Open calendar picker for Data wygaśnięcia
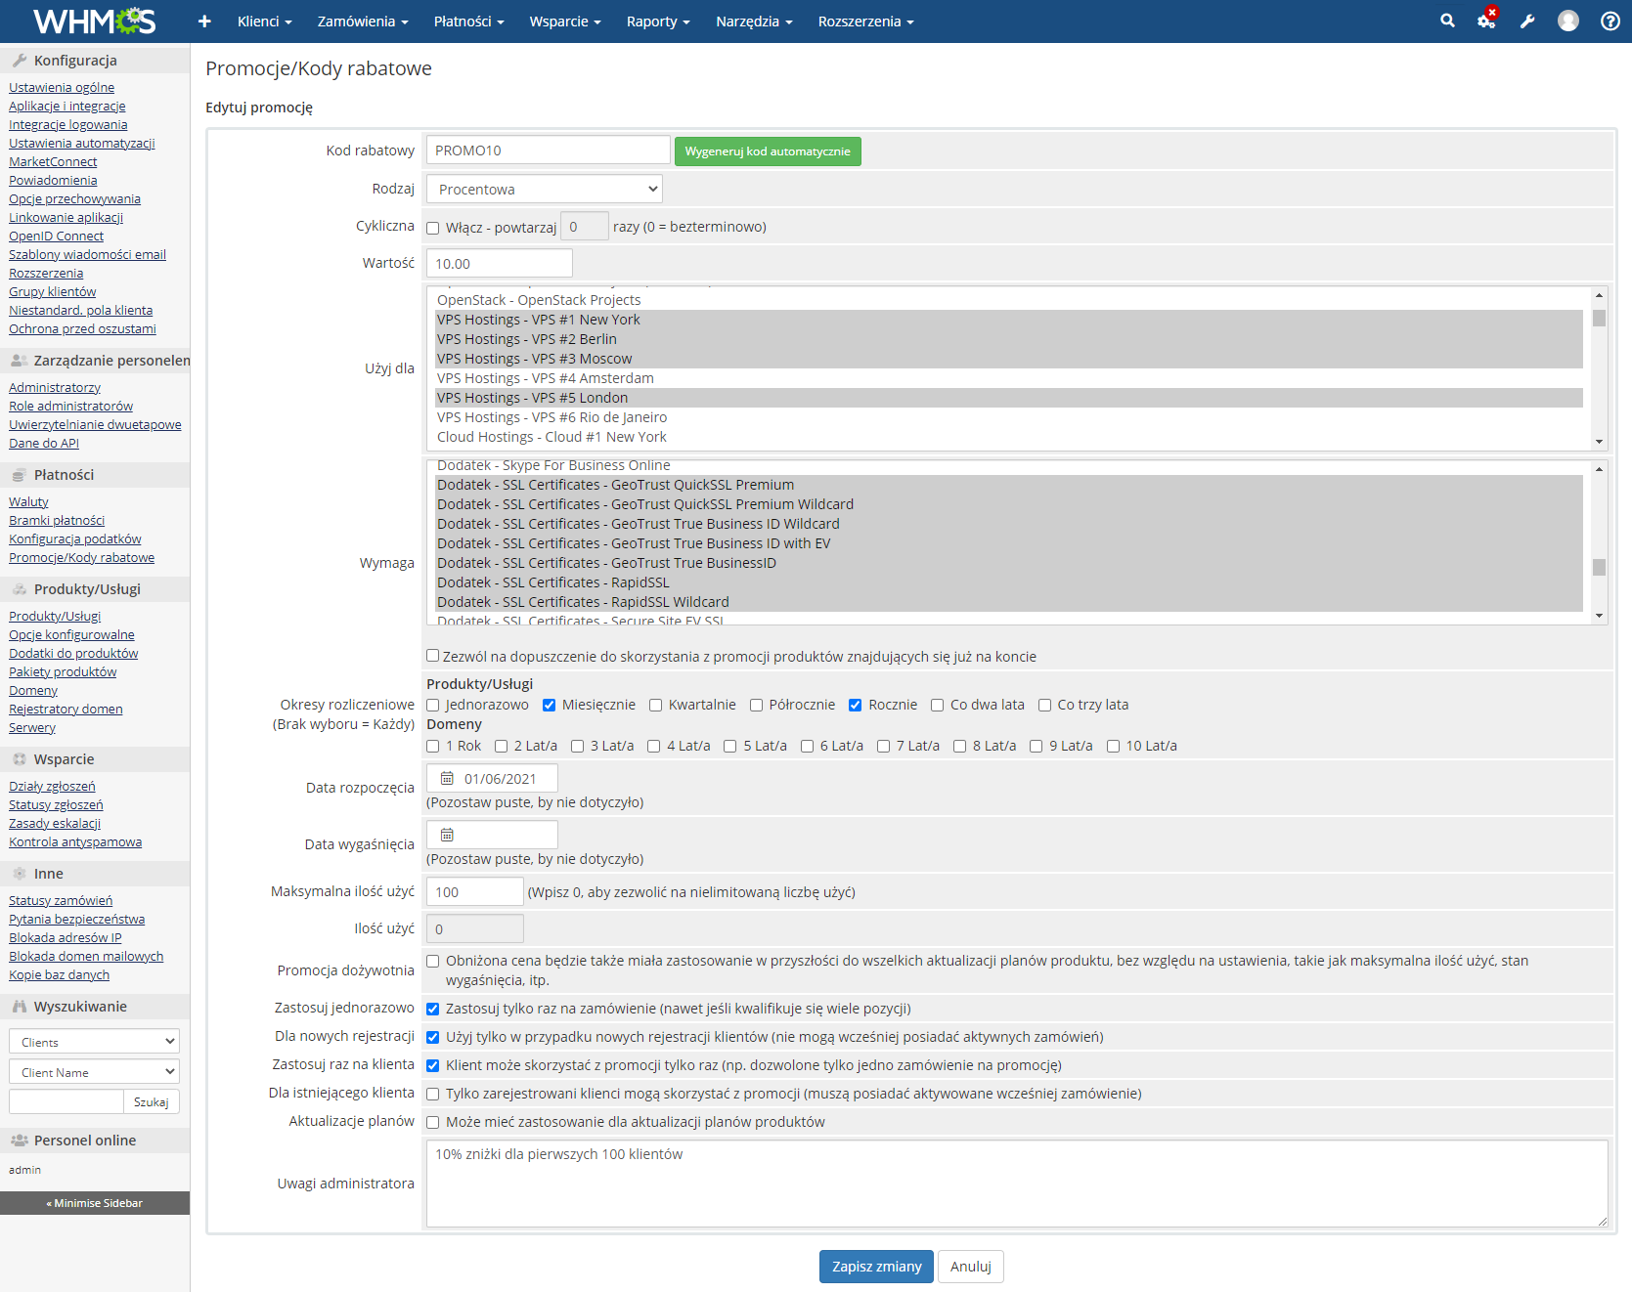The height and width of the screenshot is (1292, 1632). point(447,834)
